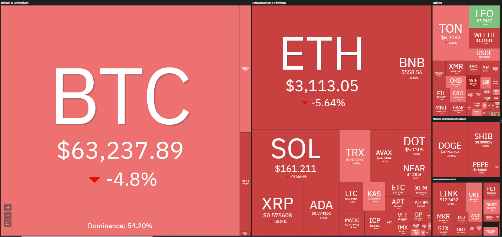Select the DOGE tile

point(450,150)
